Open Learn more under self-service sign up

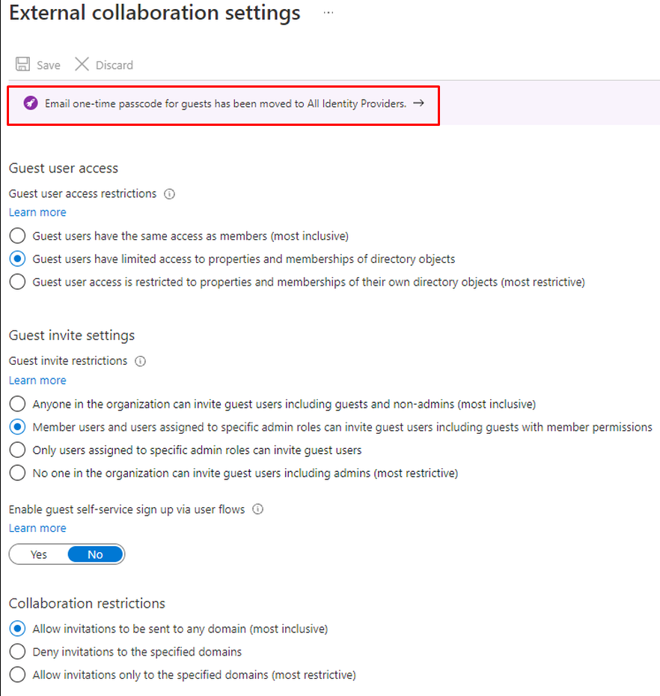point(37,528)
